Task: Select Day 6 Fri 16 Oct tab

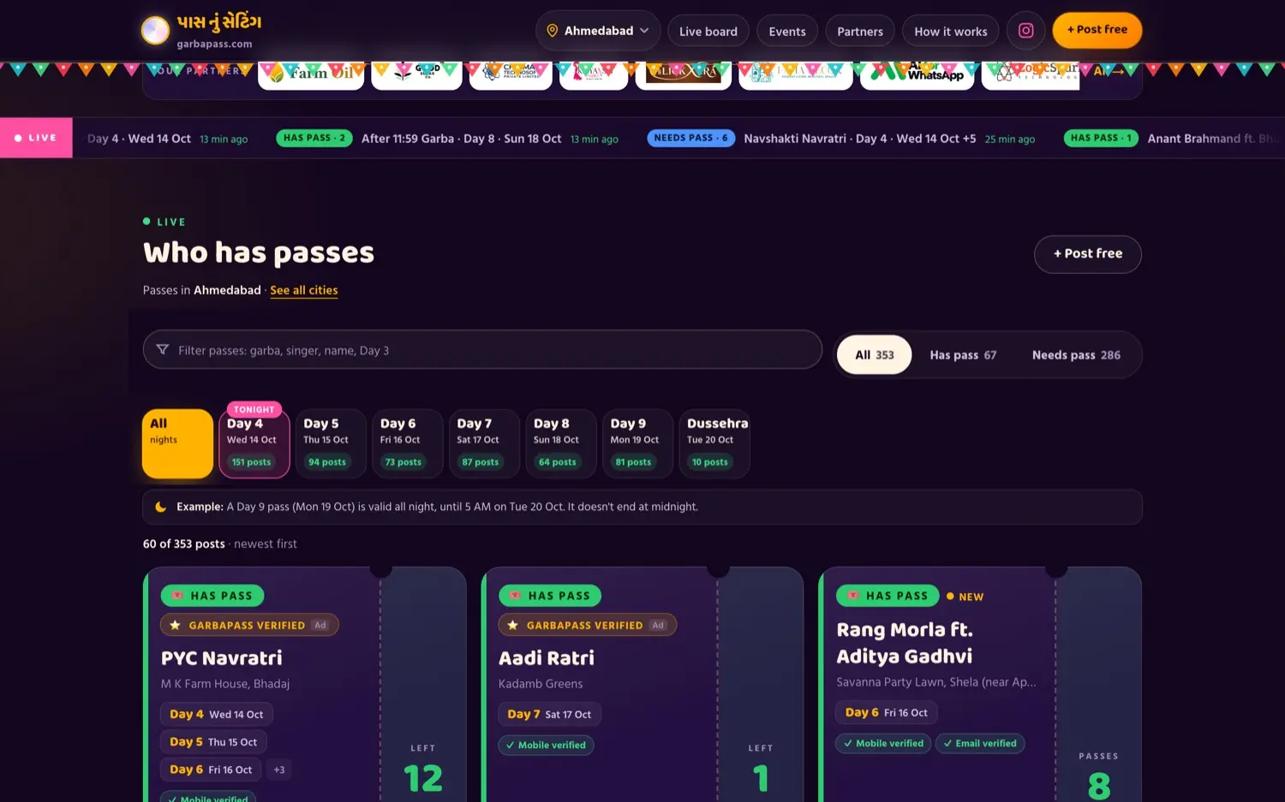Action: [x=408, y=443]
